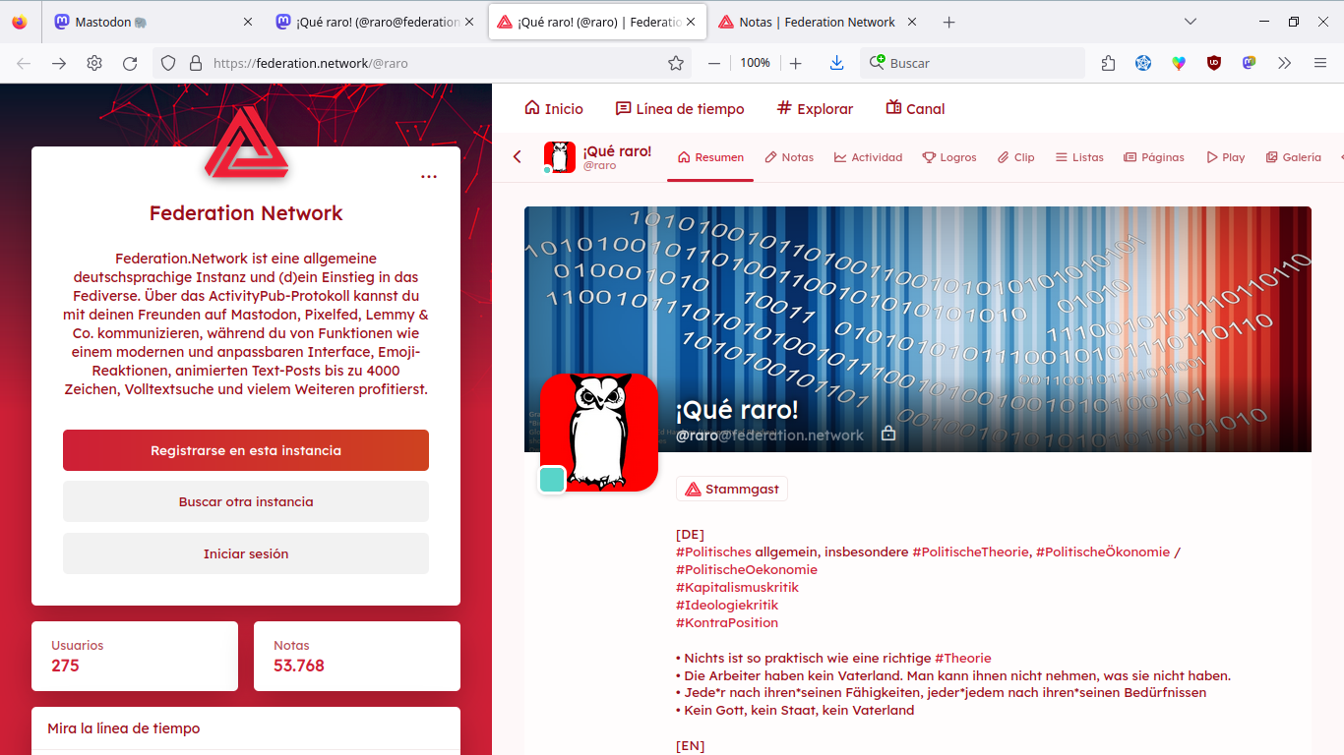
Task: Go back using the profile back chevron
Action: 518,157
